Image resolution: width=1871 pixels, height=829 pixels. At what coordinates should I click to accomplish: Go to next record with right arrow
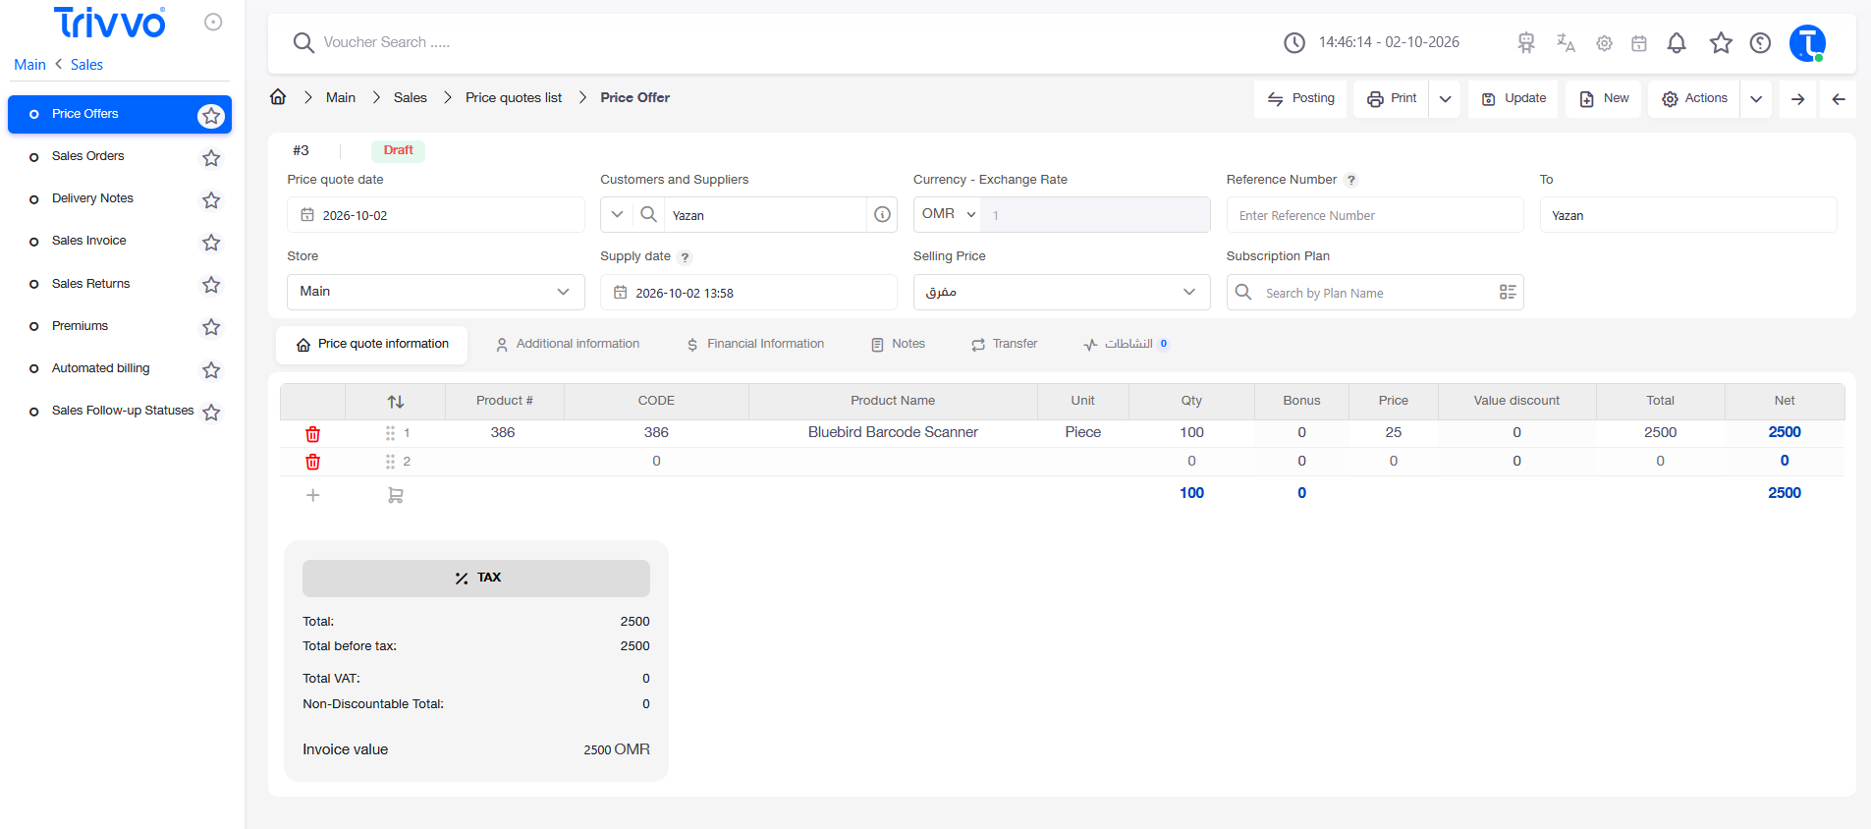[1797, 99]
